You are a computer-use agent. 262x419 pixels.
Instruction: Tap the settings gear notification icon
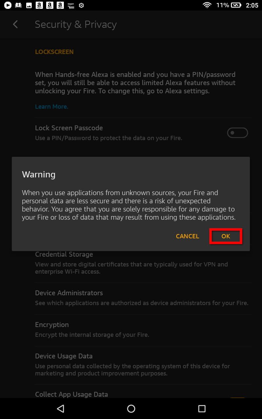pos(82,5)
